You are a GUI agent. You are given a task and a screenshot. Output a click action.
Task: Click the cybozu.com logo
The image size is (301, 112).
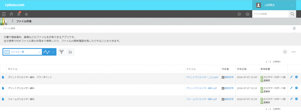point(15,5)
